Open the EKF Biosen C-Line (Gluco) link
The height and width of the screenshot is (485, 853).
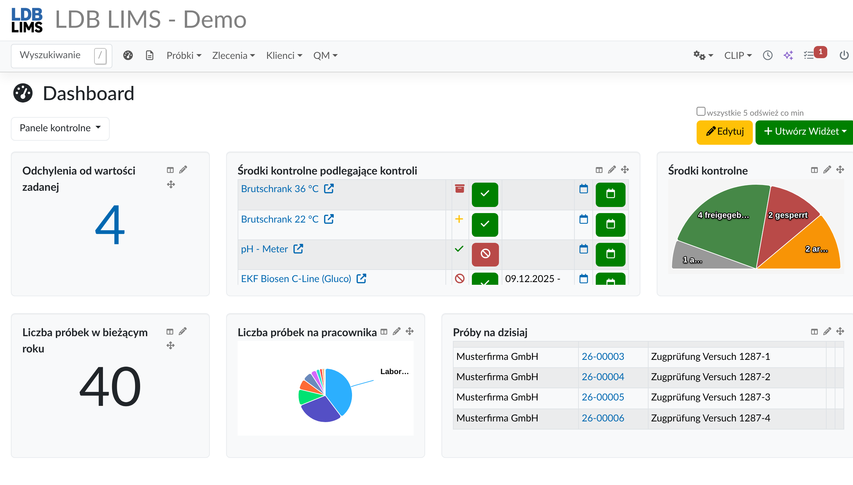[296, 279]
